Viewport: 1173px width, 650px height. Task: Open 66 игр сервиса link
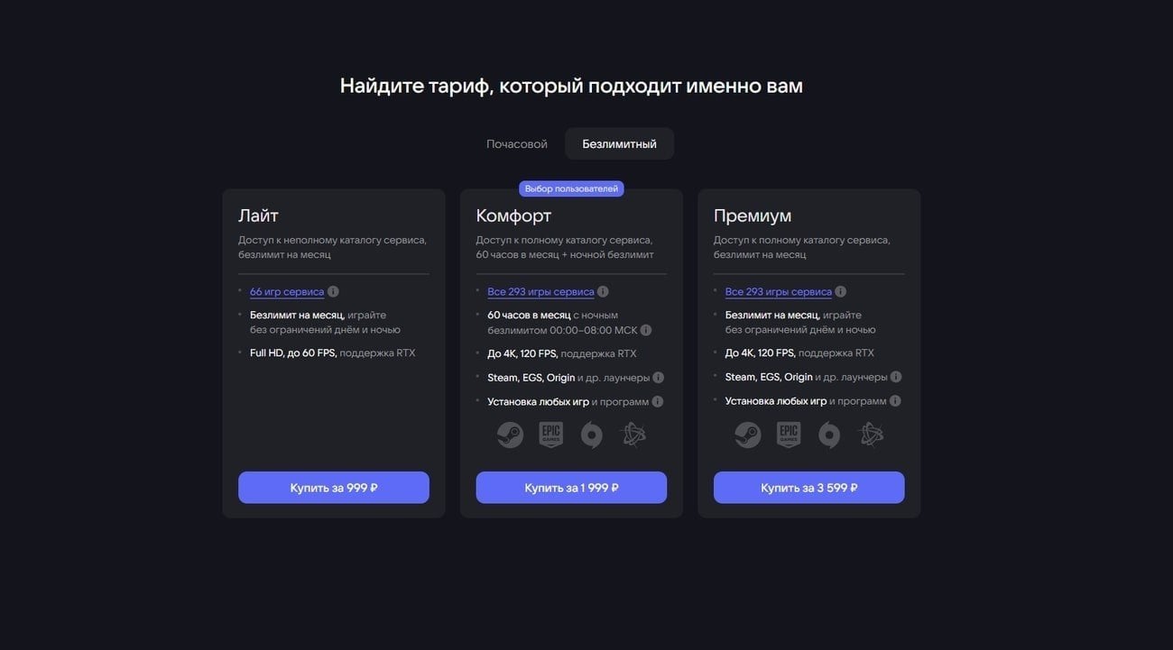(x=287, y=292)
